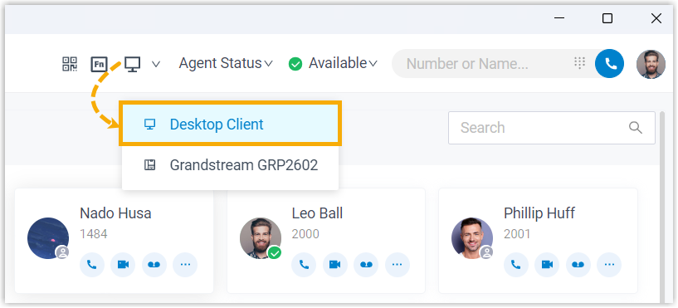This screenshot has width=678, height=308.
Task: Close the window
Action: coord(656,18)
